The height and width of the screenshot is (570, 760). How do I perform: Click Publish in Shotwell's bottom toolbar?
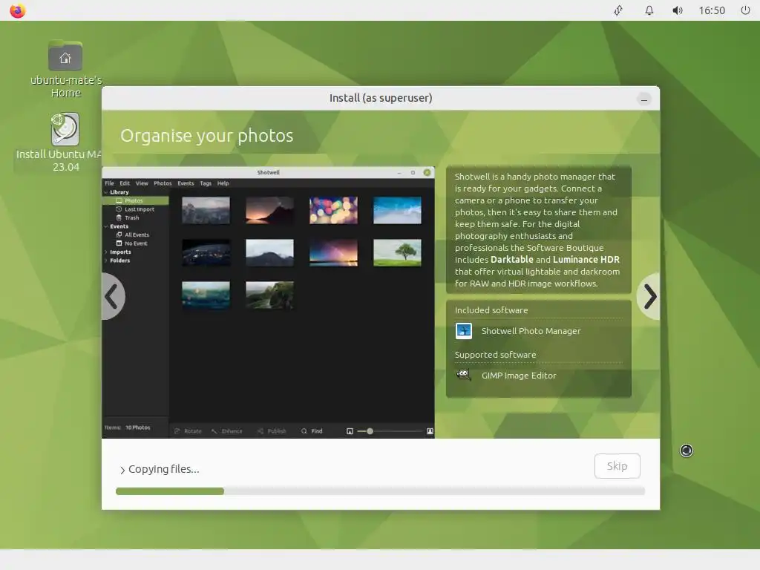click(272, 431)
